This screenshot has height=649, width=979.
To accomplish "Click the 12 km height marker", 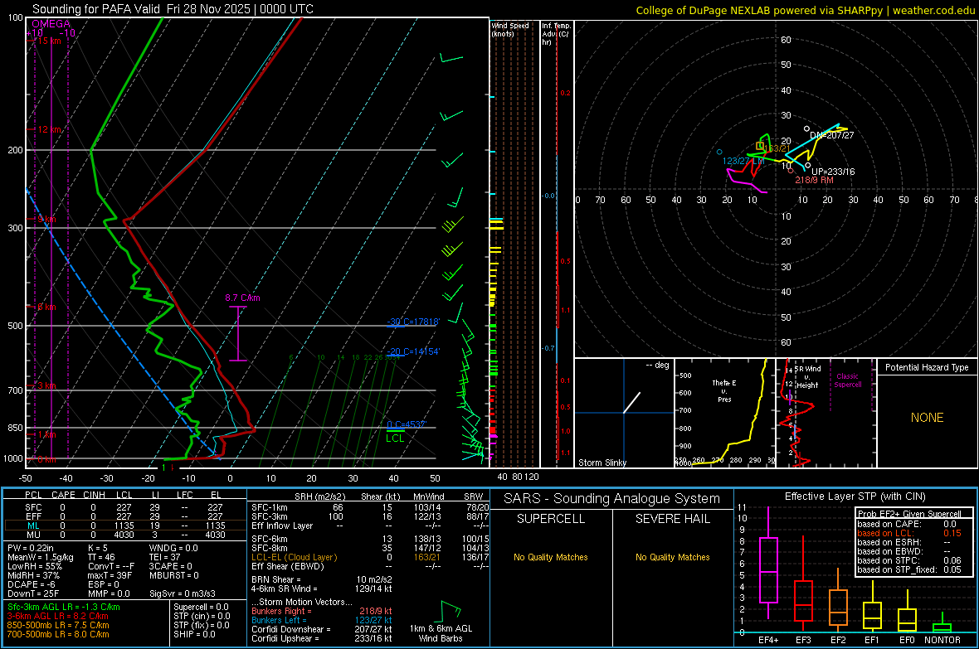I will [49, 129].
